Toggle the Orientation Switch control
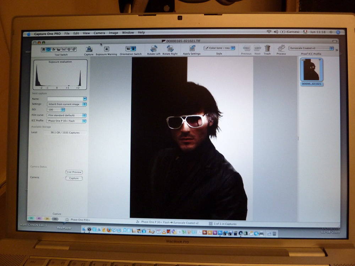 coord(131,49)
